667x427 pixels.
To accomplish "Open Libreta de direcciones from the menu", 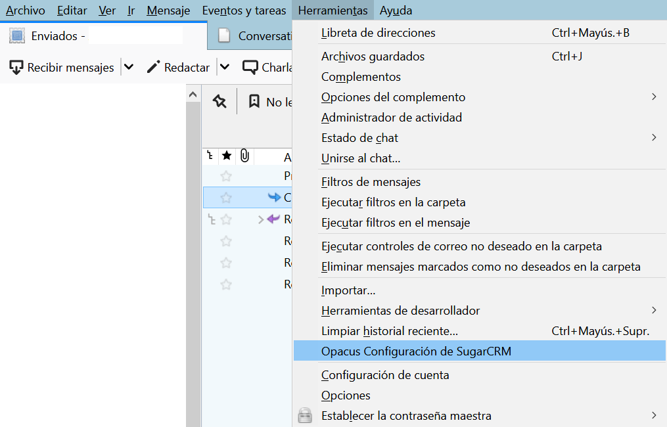I will (378, 33).
